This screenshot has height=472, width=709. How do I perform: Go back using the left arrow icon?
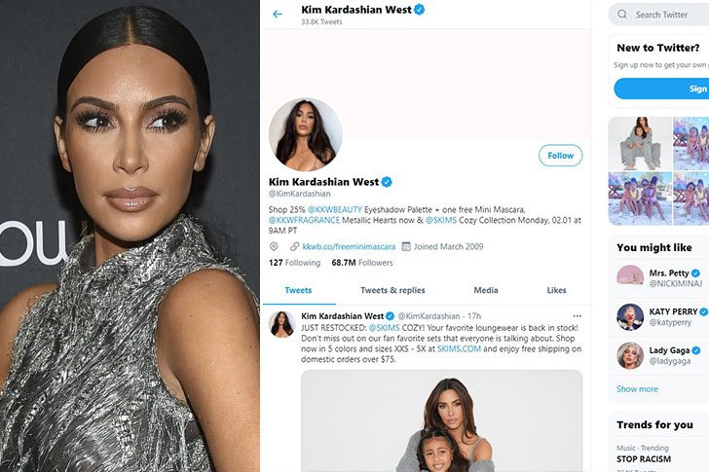(278, 15)
